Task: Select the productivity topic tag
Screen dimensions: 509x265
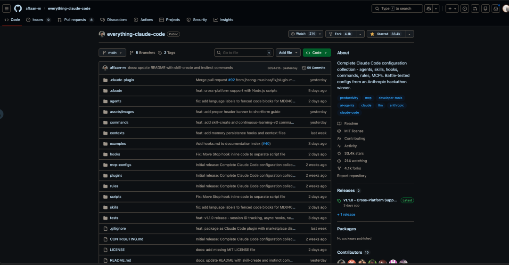Action: click(x=349, y=98)
